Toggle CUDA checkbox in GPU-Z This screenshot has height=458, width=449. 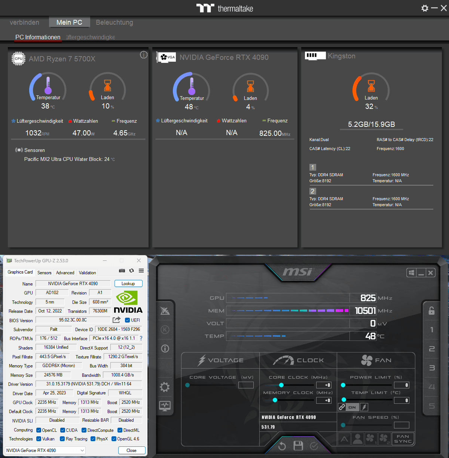coord(63,430)
